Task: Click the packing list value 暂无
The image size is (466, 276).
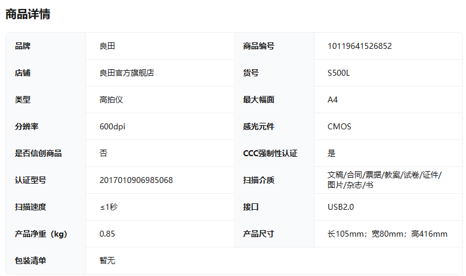Action: pos(107,261)
